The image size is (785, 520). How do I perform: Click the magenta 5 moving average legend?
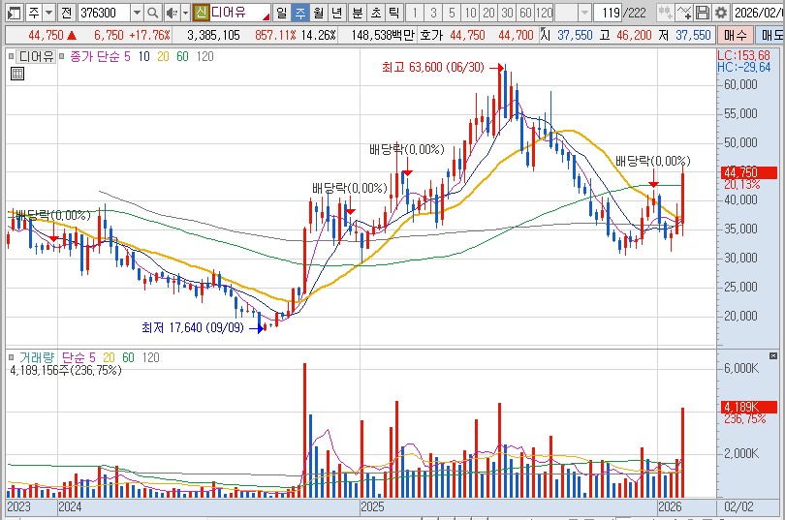[127, 56]
